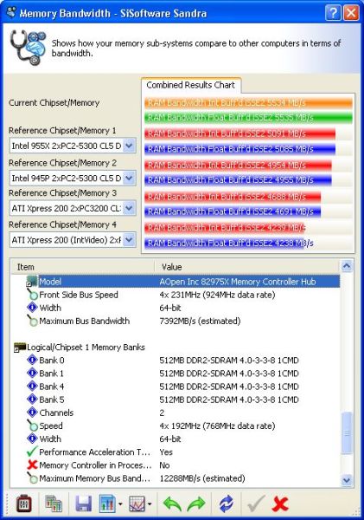Image resolution: width=364 pixels, height=520 pixels.
Task: Click the save results floppy disk icon
Action: point(83,504)
